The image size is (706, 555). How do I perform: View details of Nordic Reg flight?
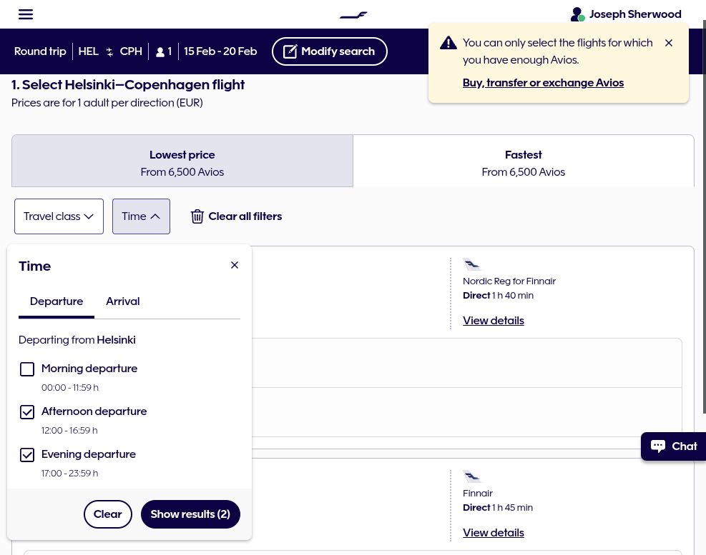pyautogui.click(x=494, y=321)
